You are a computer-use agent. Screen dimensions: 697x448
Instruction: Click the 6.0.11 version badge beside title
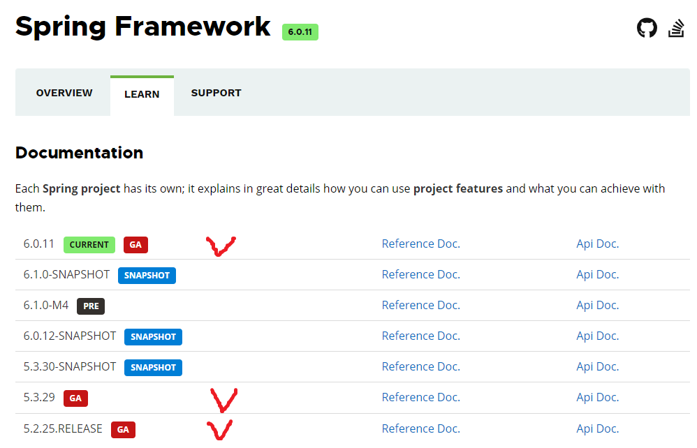[x=300, y=32]
